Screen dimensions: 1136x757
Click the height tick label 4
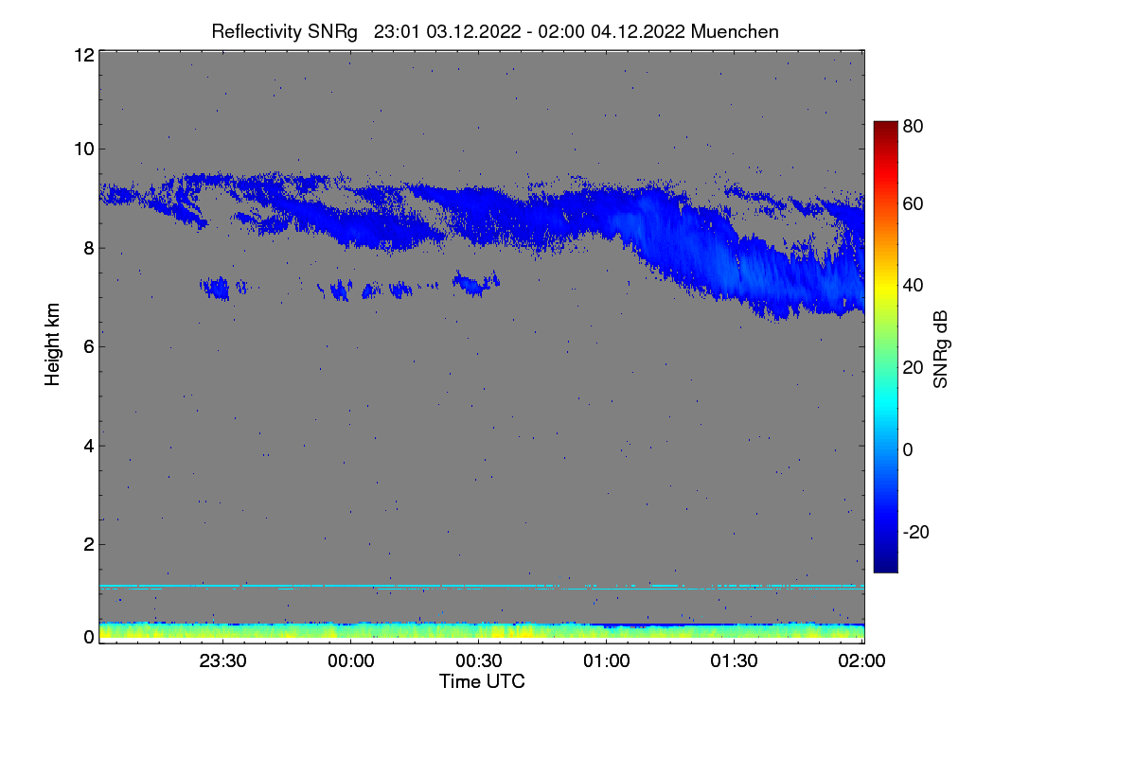88,445
